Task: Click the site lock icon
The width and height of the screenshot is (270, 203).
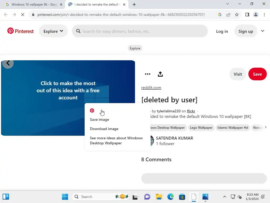Action: (x=33, y=15)
